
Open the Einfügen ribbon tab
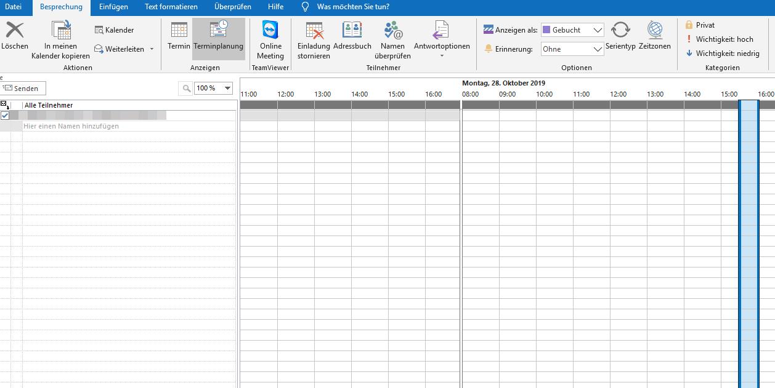pos(113,7)
